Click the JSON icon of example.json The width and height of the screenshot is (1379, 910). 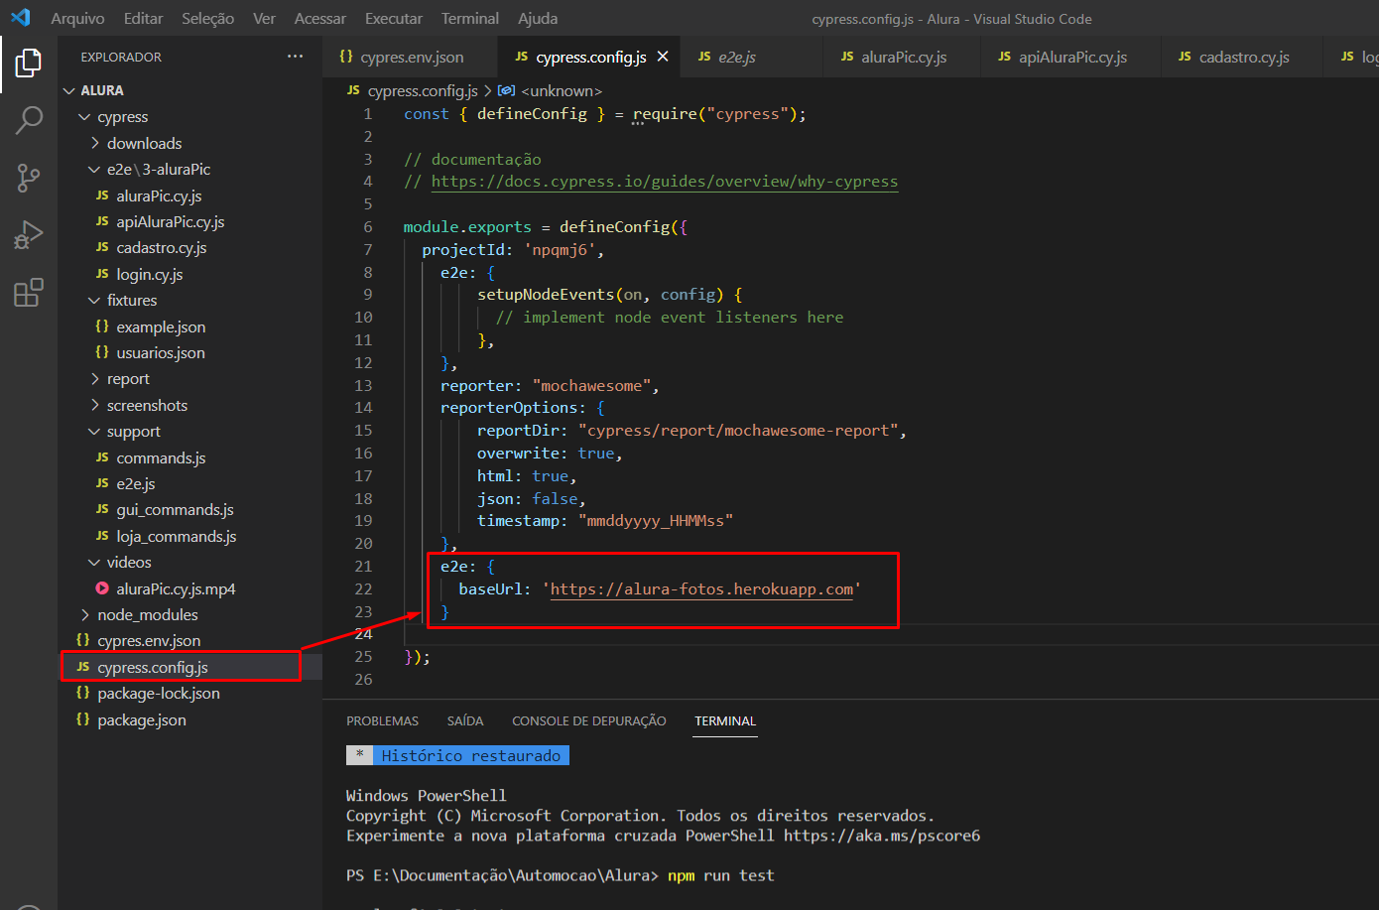102,326
